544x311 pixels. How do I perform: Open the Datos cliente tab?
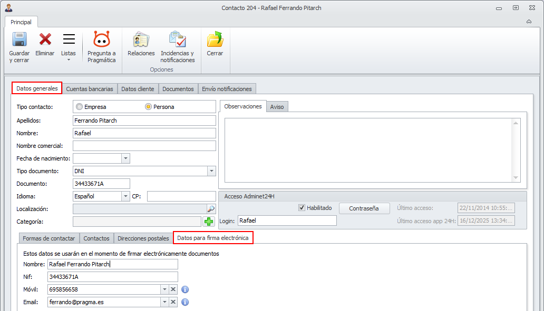pos(138,89)
